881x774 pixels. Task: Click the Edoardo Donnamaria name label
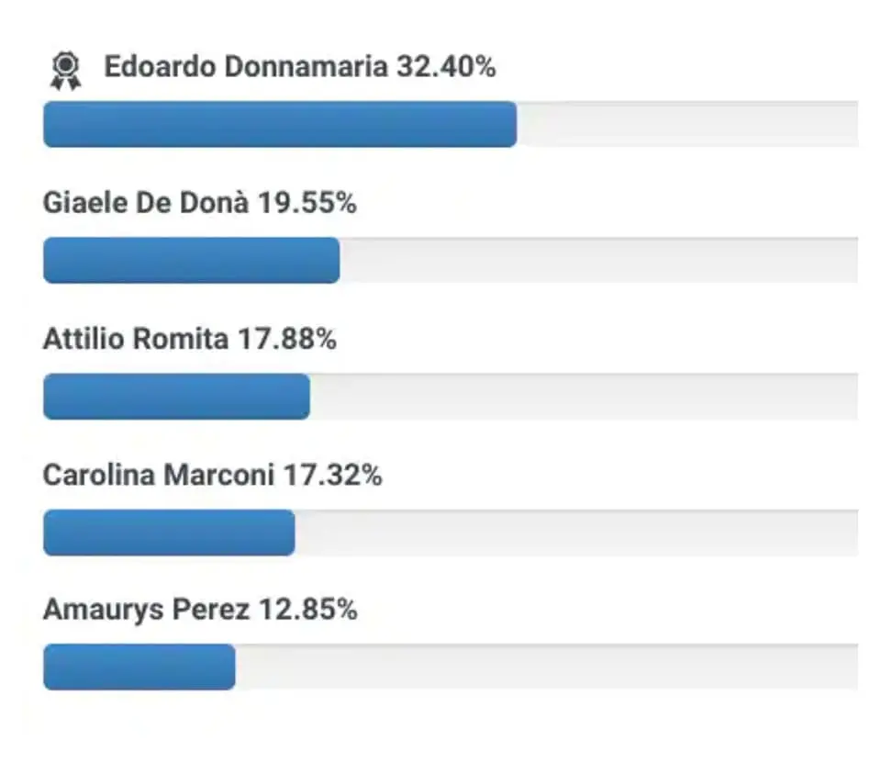click(x=246, y=67)
